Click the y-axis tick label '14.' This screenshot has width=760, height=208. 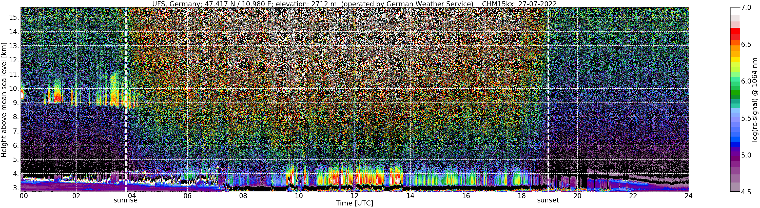[x=14, y=32]
